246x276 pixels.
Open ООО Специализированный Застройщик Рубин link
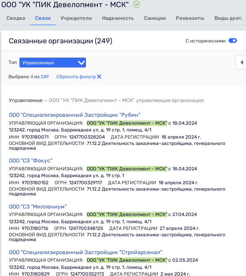pyautogui.click(x=74, y=115)
